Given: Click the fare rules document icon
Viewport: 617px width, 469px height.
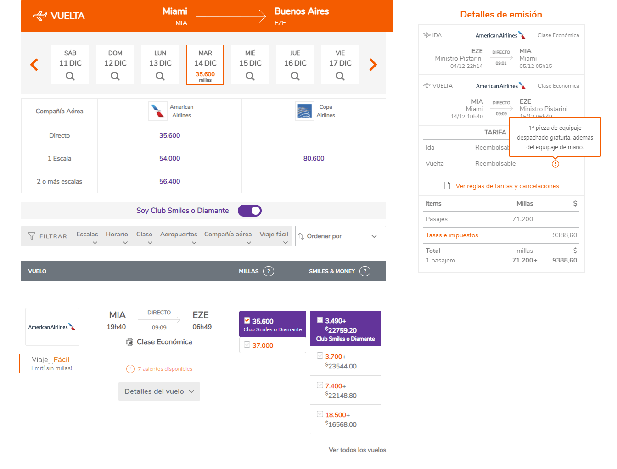Looking at the screenshot, I should 447,185.
